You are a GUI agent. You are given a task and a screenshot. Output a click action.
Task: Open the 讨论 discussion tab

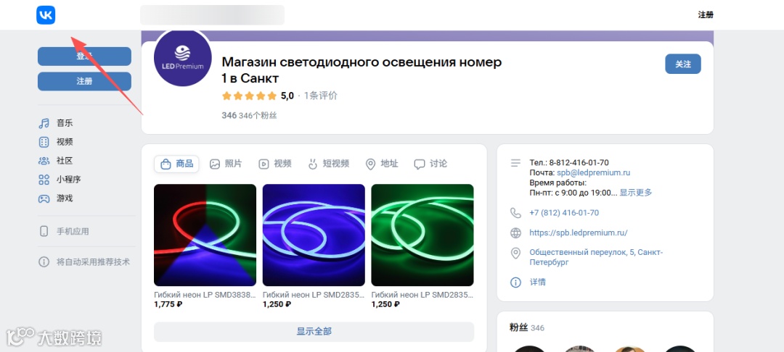click(x=430, y=164)
